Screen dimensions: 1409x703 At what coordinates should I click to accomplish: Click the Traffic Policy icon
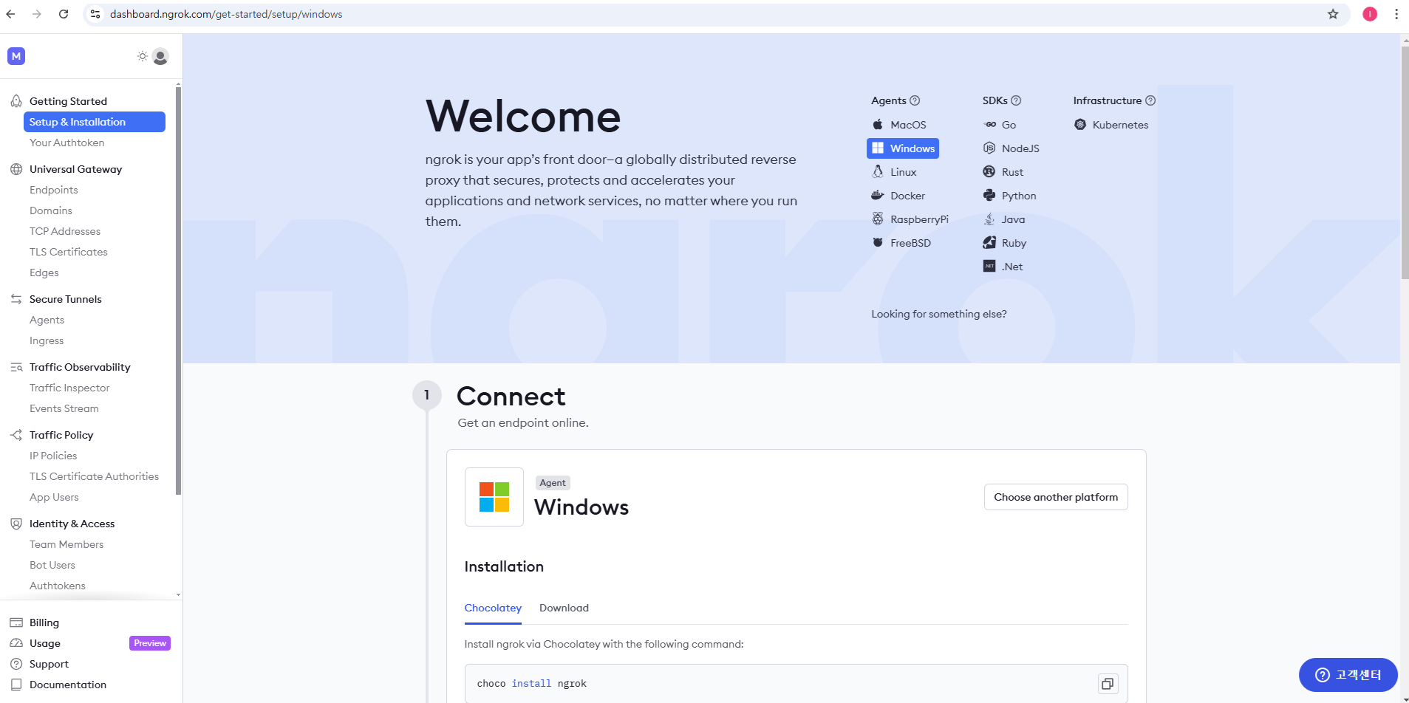(x=16, y=435)
